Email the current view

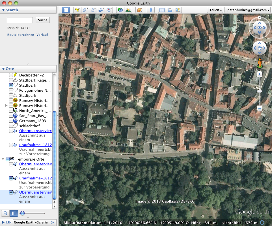point(162,10)
